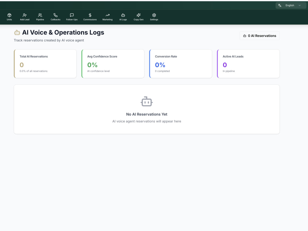Click robot icon in AI Reservations badge
Viewport: 308px width, 231px height.
click(245, 36)
